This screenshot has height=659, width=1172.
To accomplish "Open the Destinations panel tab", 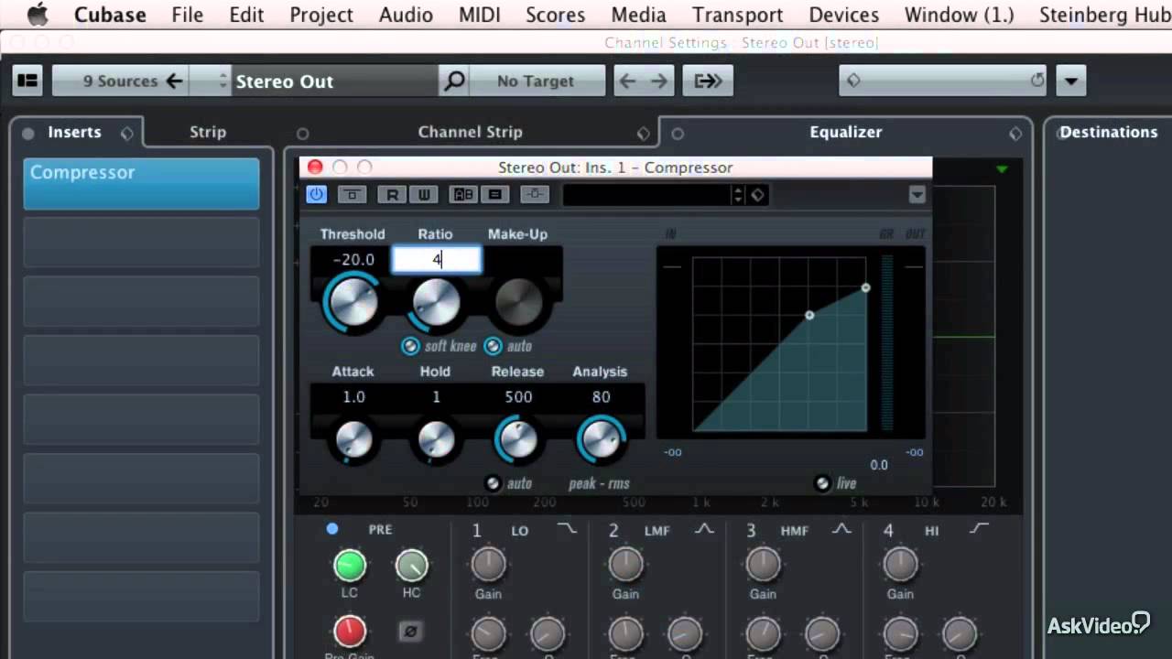I will tap(1109, 132).
